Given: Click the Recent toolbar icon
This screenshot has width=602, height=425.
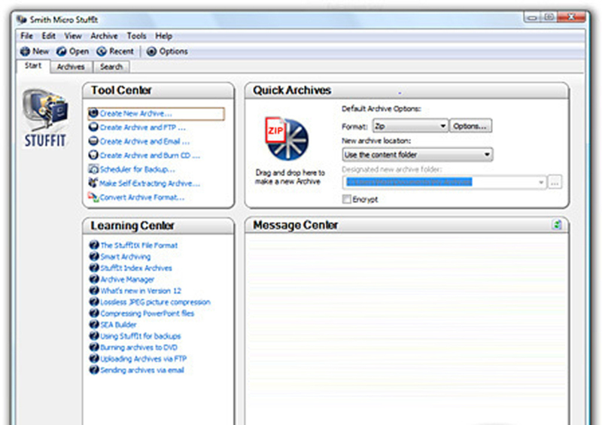Looking at the screenshot, I should coord(102,51).
